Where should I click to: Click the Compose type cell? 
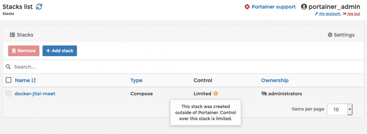[142, 94]
